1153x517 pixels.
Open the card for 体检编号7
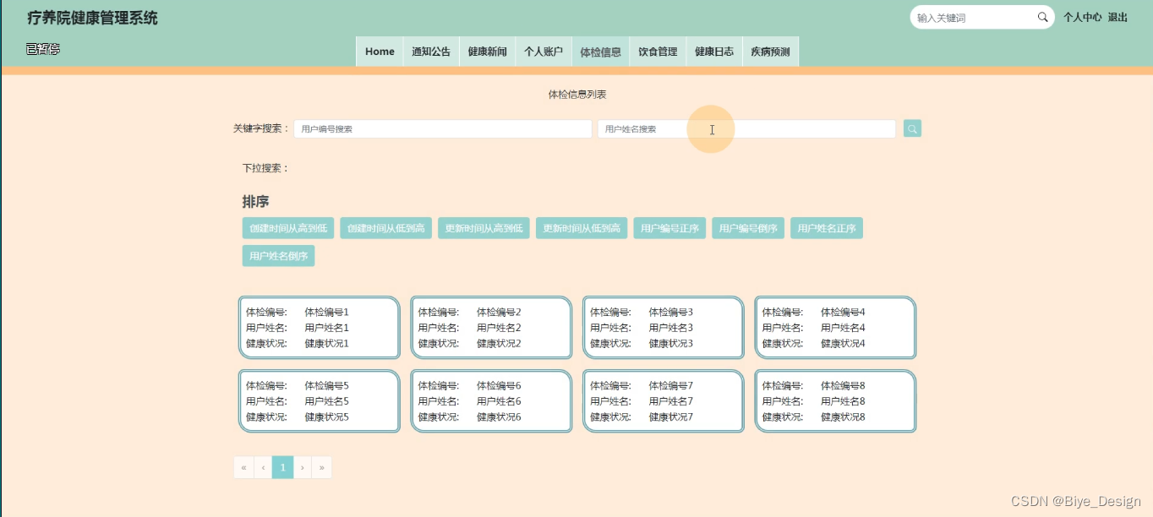click(664, 401)
